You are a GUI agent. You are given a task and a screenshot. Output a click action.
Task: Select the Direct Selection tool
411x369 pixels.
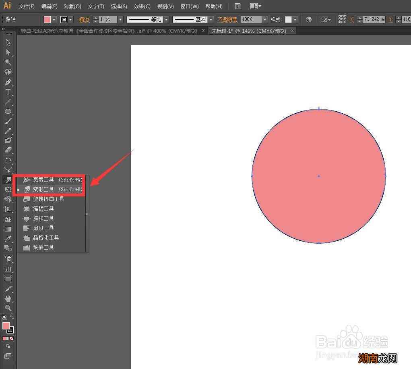click(x=8, y=52)
